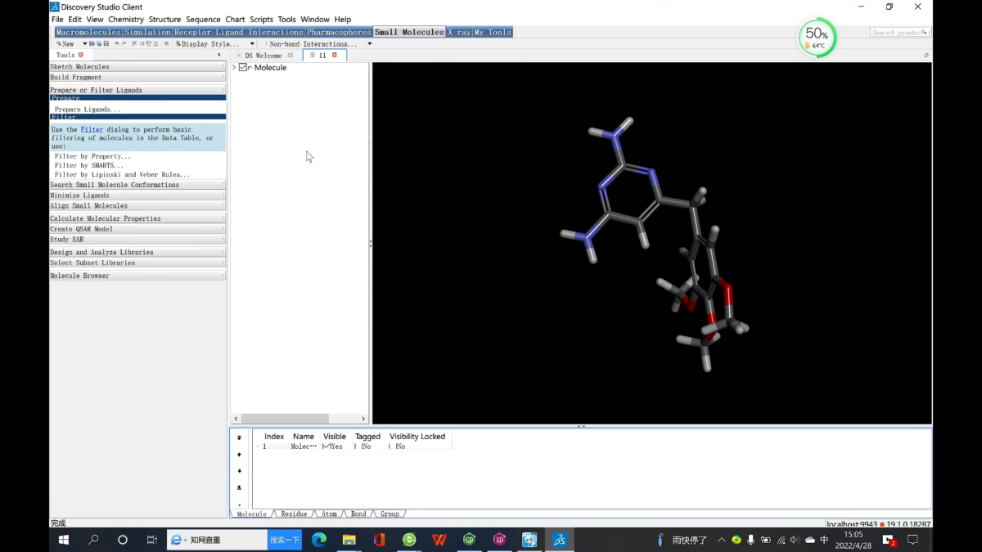Open the New button dropdown arrow

[84, 44]
